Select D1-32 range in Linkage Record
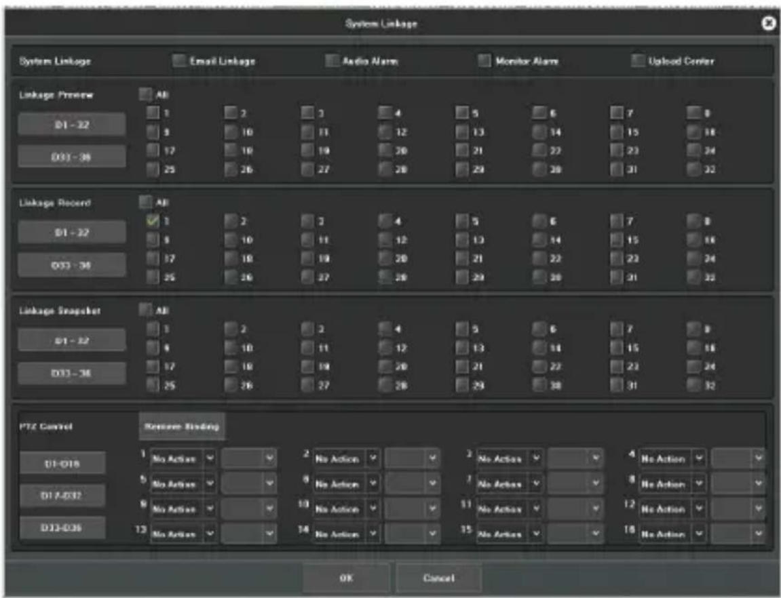The height and width of the screenshot is (598, 781). pyautogui.click(x=72, y=233)
